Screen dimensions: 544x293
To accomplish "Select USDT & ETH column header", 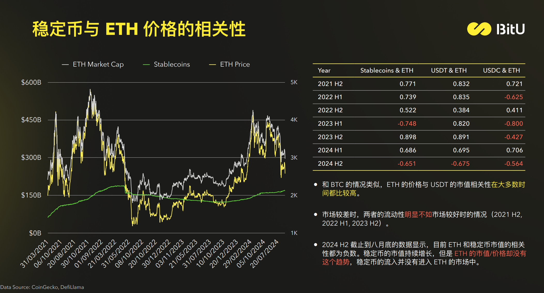I will tap(449, 70).
